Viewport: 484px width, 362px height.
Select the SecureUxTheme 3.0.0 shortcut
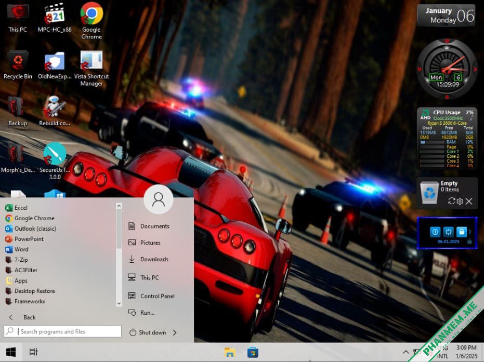(x=55, y=161)
